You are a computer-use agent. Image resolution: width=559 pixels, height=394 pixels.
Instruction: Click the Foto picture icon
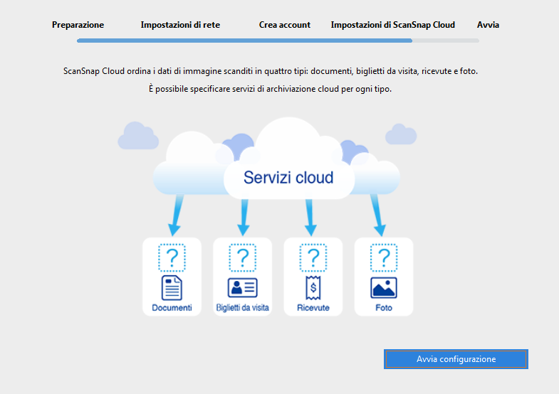[x=384, y=287]
